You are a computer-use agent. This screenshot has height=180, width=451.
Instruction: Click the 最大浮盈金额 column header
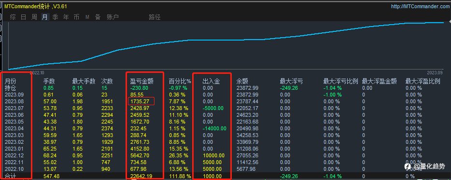click(380, 82)
